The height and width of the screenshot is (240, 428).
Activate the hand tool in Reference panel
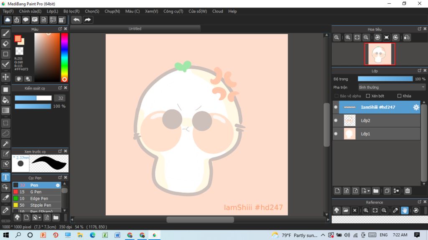pyautogui.click(x=405, y=210)
